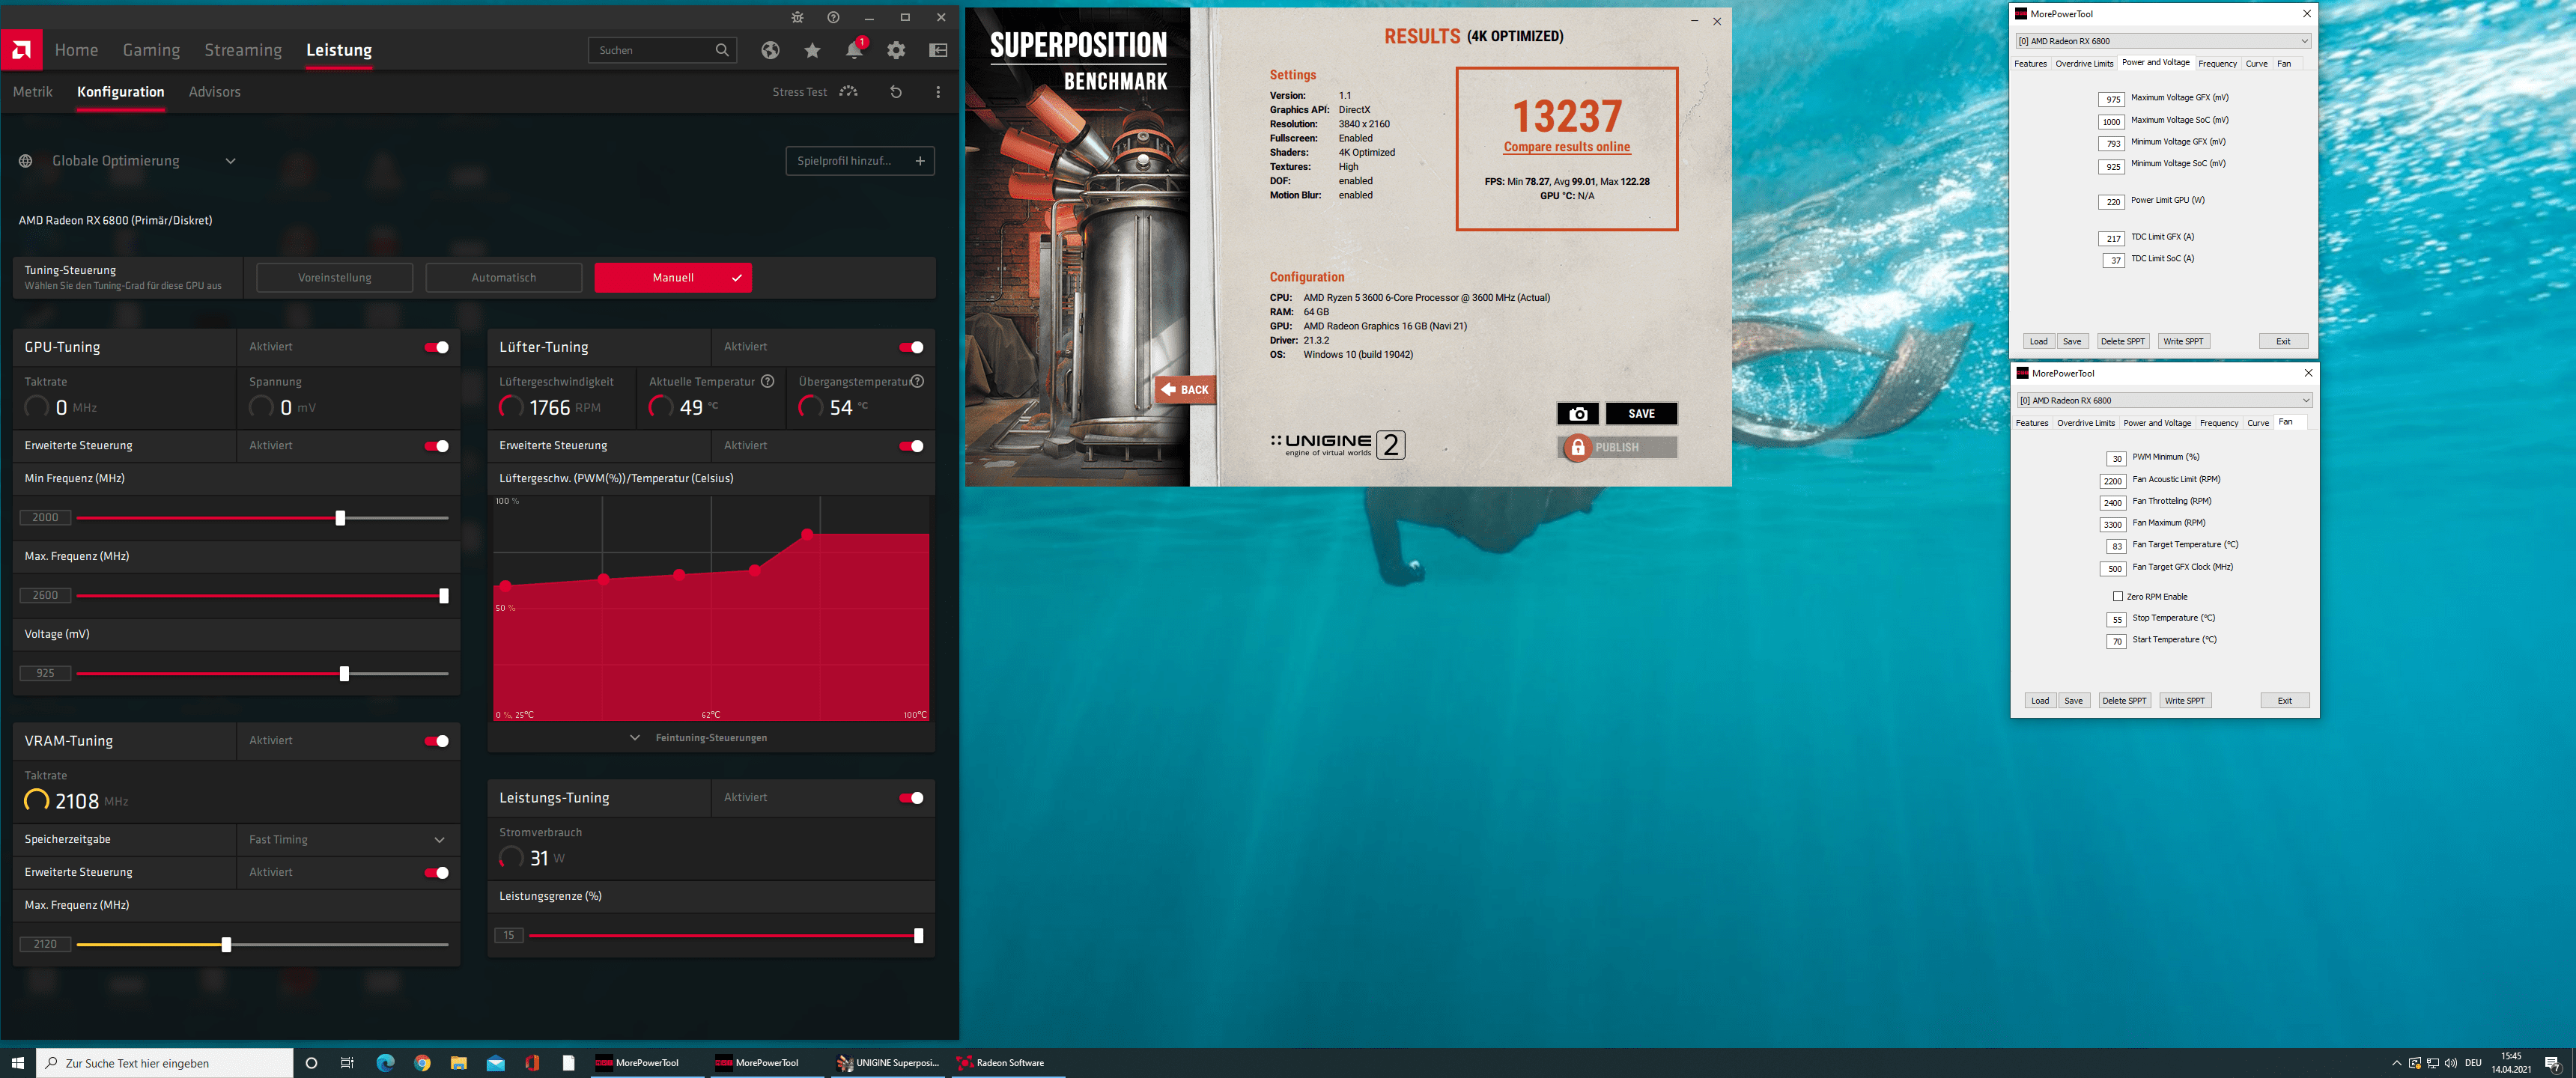Switch to Streaming tab
This screenshot has width=2576, height=1078.
[243, 50]
